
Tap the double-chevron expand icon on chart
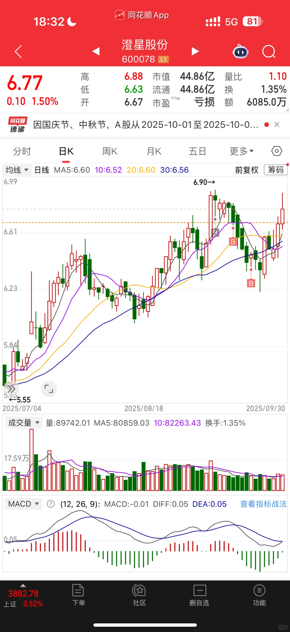pyautogui.click(x=11, y=389)
